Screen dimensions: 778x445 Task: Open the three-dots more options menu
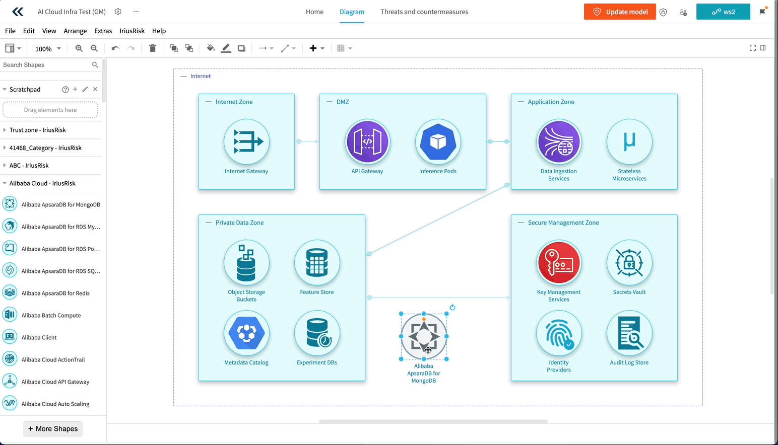pos(136,12)
